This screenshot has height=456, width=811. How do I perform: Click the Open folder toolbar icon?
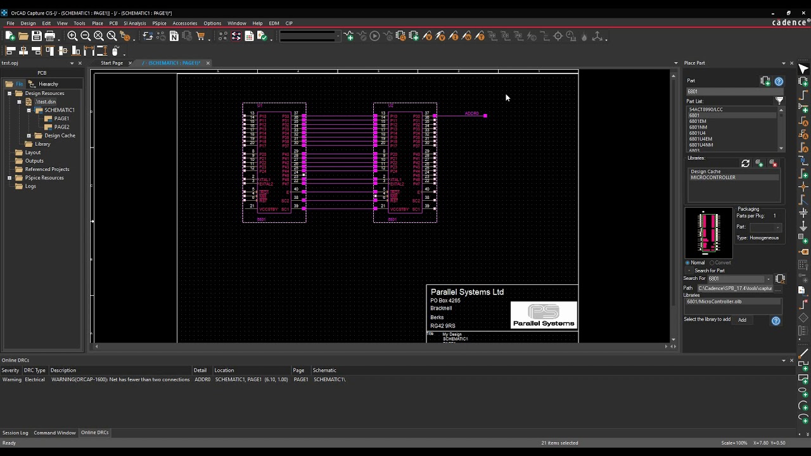pos(23,36)
